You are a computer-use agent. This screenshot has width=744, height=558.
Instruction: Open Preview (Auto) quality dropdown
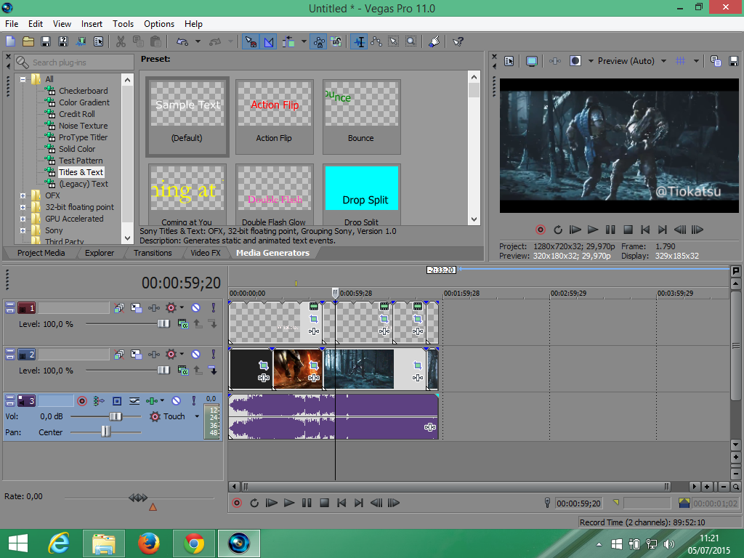click(x=663, y=61)
